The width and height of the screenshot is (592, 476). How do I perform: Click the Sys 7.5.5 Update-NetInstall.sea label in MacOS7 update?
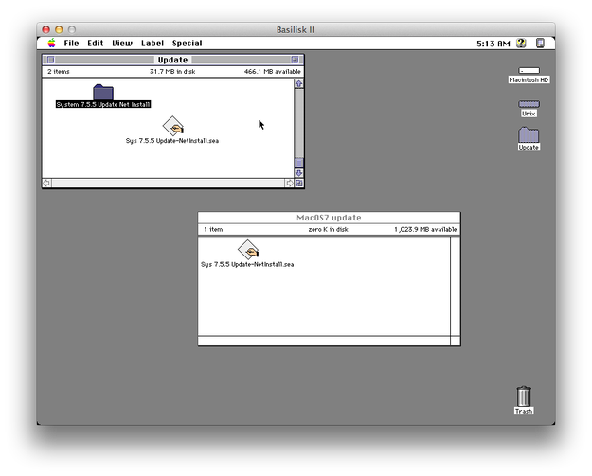click(247, 264)
